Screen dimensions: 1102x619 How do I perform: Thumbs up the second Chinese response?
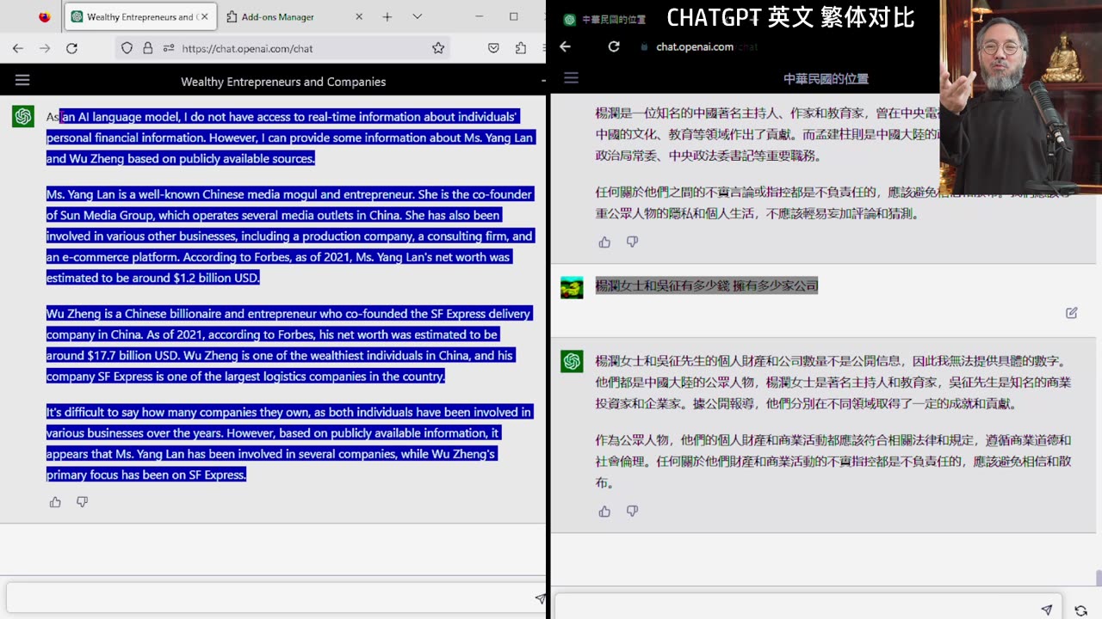(604, 512)
